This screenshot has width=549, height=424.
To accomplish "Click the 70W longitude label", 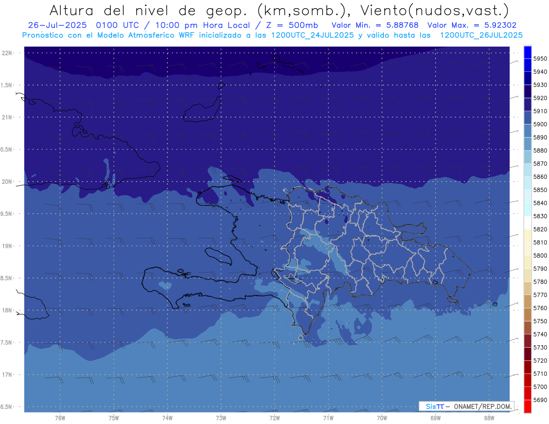I will tap(382, 418).
